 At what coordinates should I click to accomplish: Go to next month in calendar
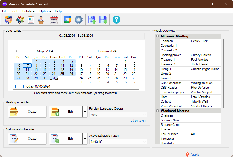[x=136, y=51]
